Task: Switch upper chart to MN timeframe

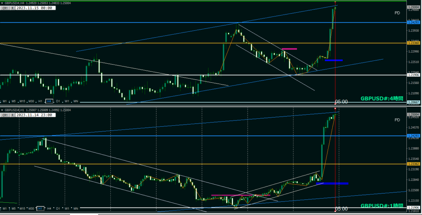Action: pos(76,101)
